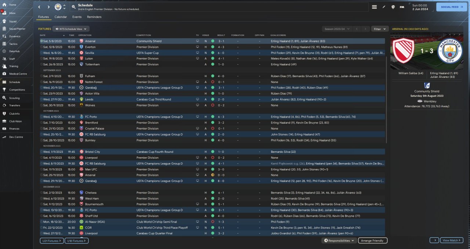Click the Manchester City club badge in header

click(58, 7)
